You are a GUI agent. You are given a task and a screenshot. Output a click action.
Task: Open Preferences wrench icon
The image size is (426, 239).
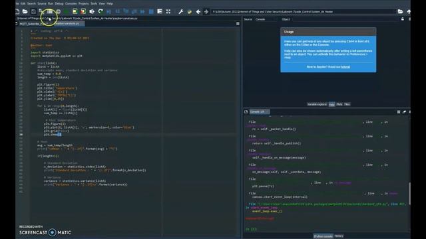181,12
